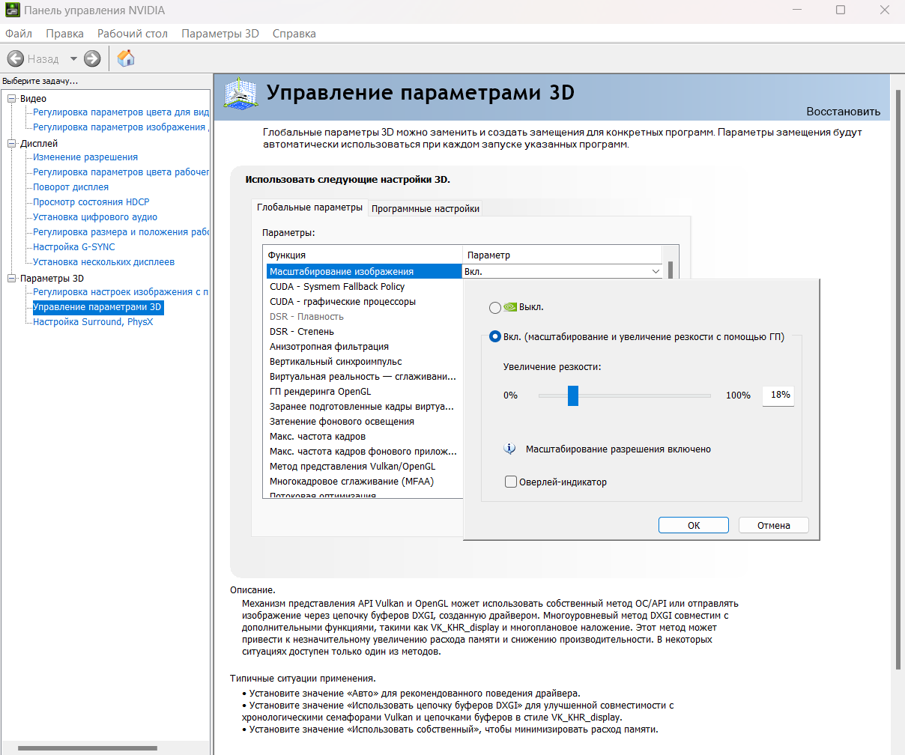
Task: Click the task pane horizontal scrollbar
Action: [87, 748]
